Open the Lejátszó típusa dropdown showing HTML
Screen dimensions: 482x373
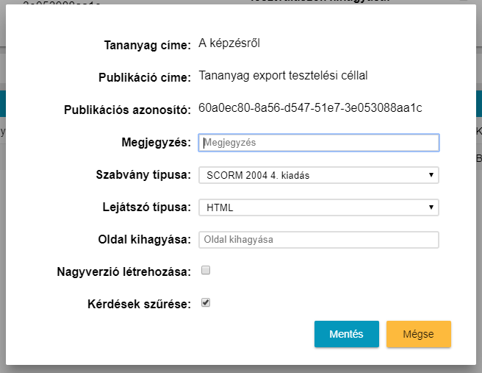tap(319, 207)
